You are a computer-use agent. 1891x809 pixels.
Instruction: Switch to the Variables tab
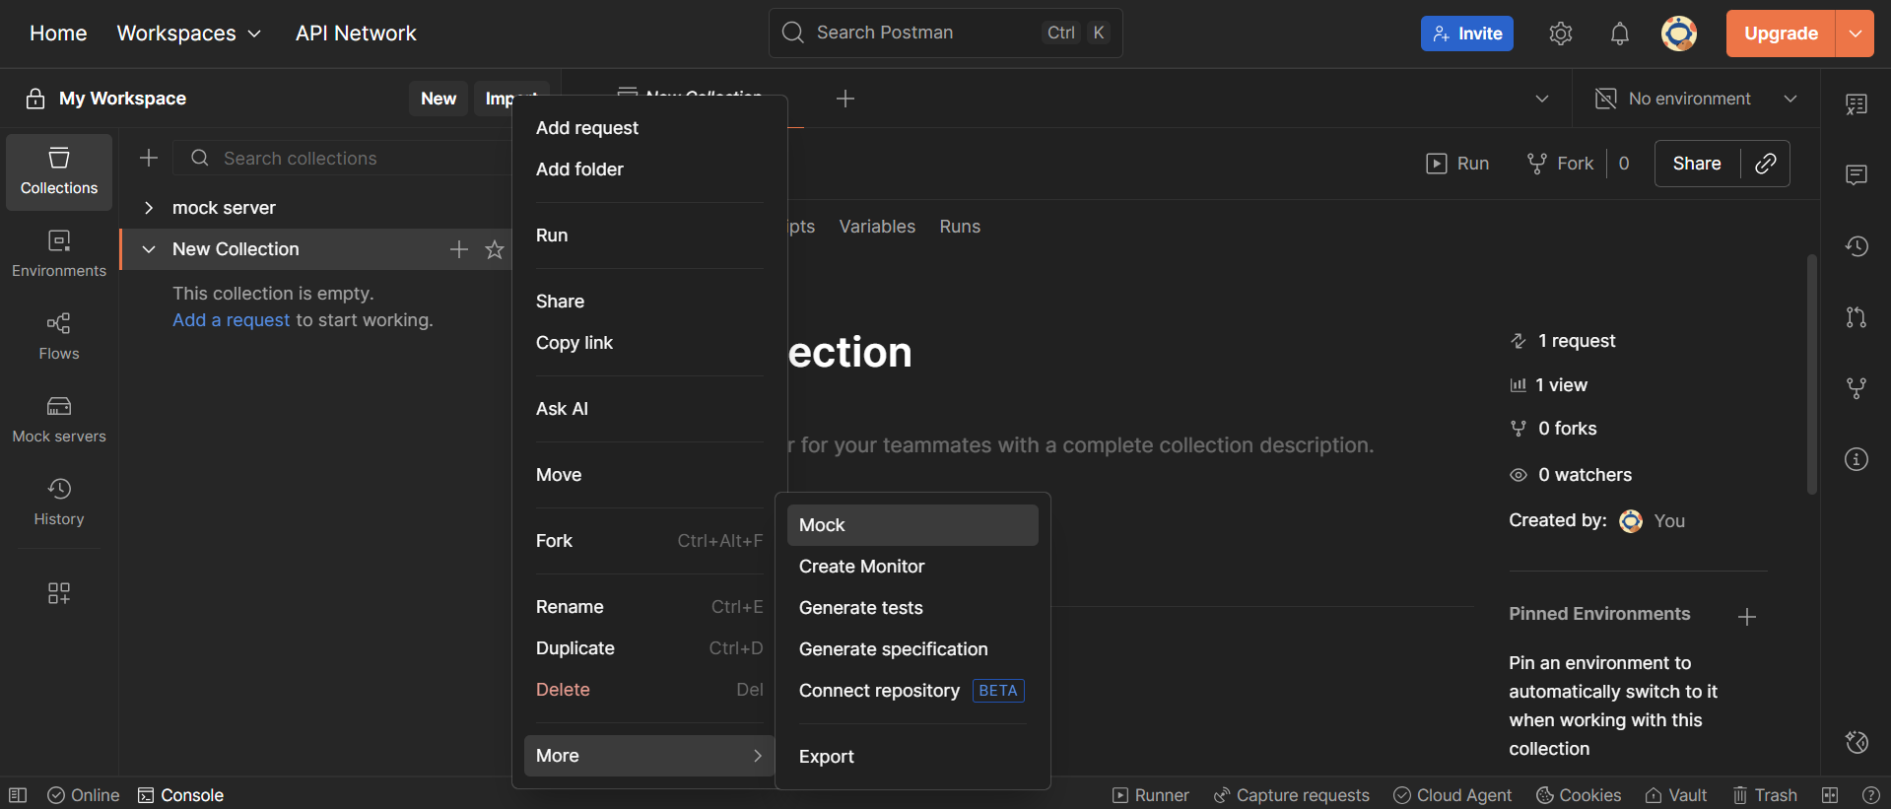point(877,227)
